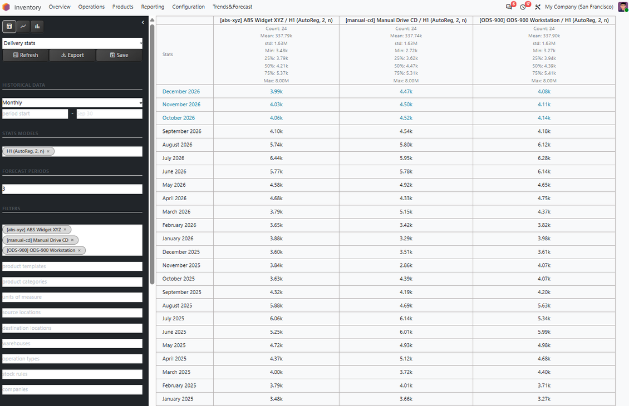Screen dimensions: 629x406
Task: Click the product categories filter field
Action: point(72,282)
